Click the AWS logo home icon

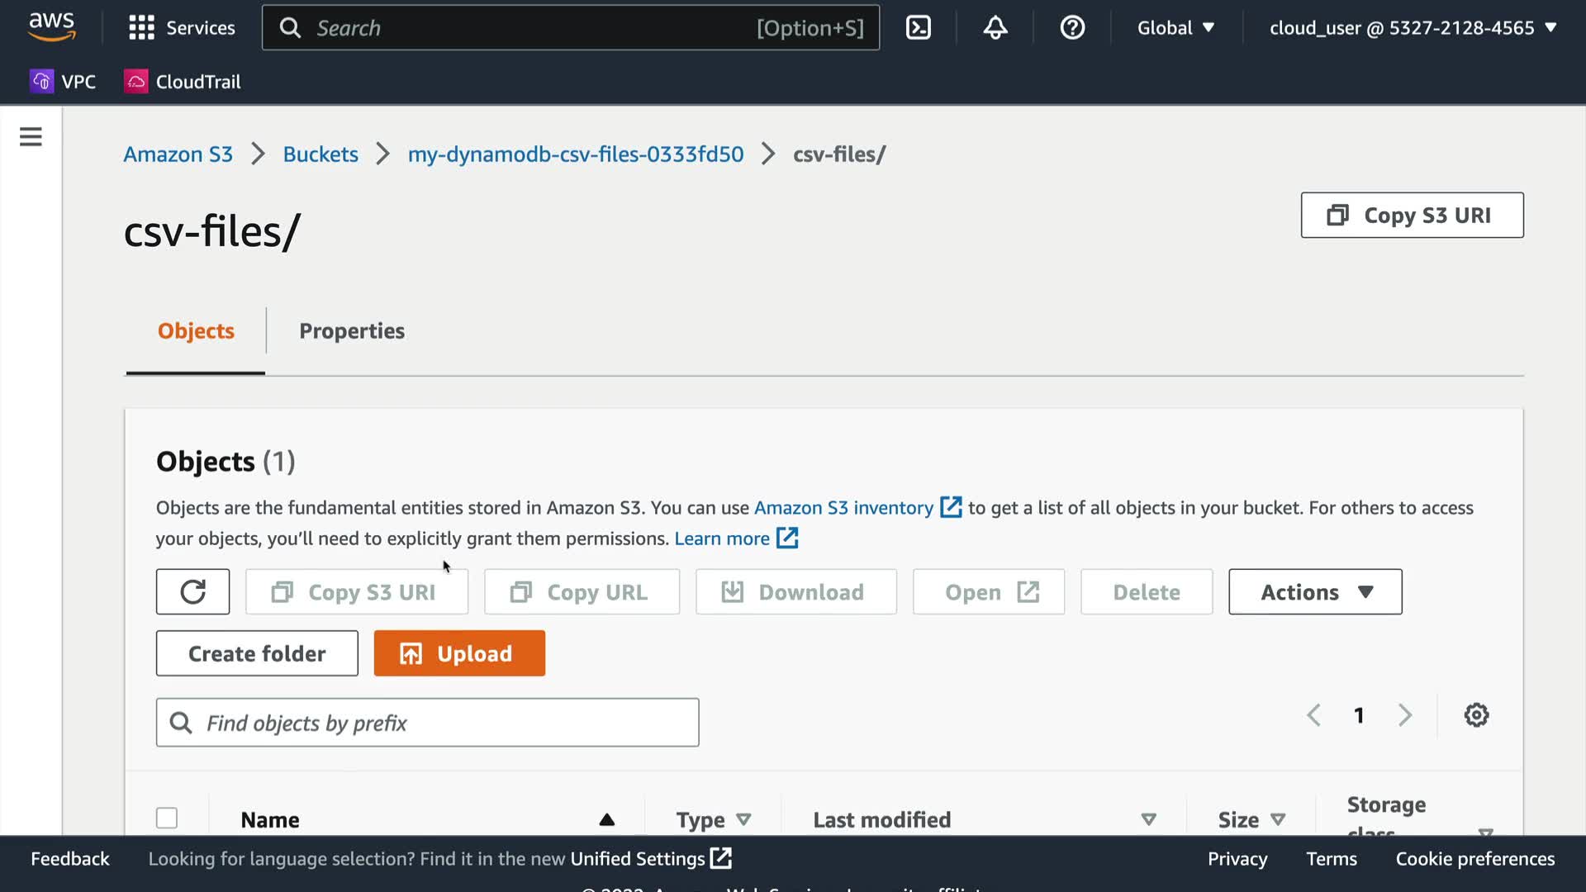(51, 26)
